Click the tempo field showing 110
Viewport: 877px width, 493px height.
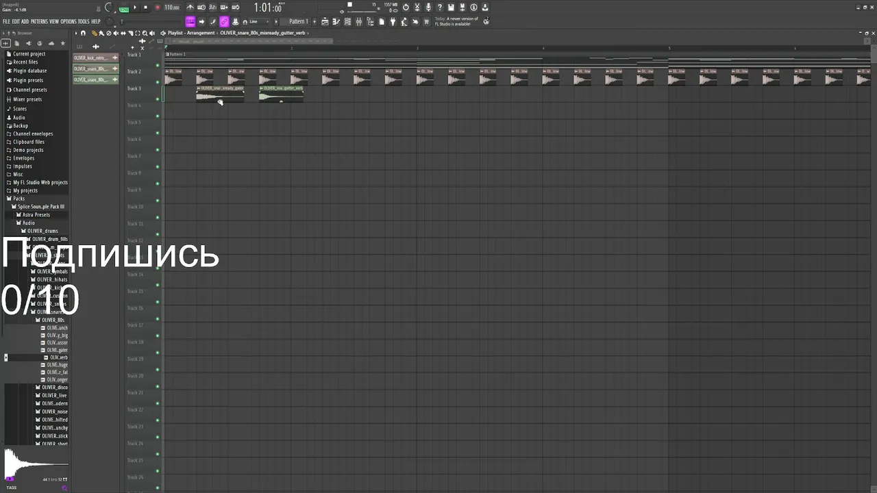[x=172, y=8]
